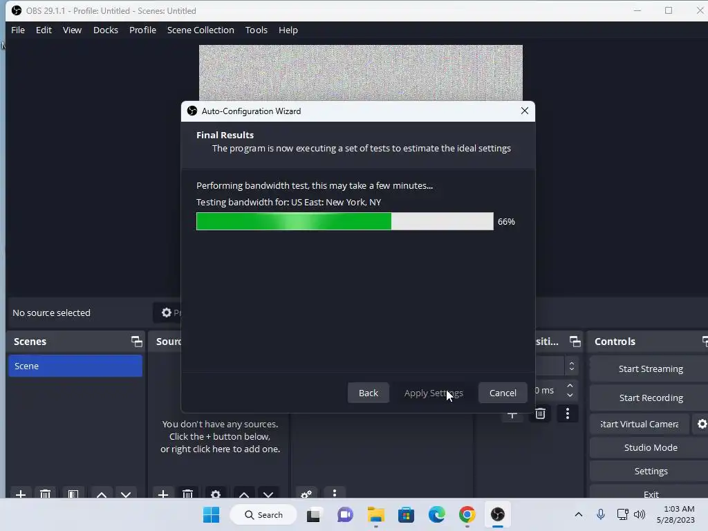Move scene up with the Scenes up arrow
This screenshot has width=708, height=531.
click(x=102, y=494)
